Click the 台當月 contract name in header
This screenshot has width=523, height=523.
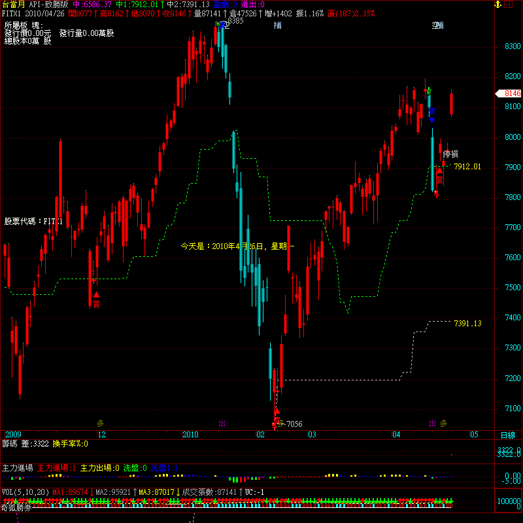click(13, 5)
